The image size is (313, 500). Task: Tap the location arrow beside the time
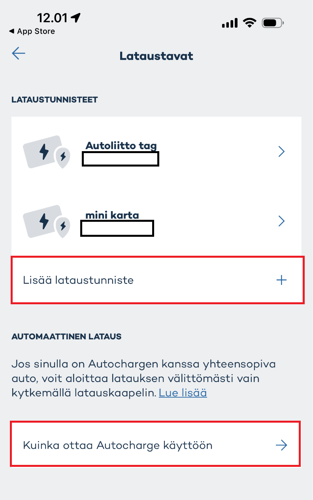(x=76, y=17)
